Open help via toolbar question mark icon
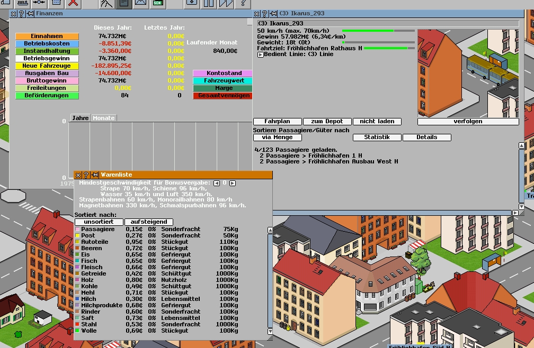The width and height of the screenshot is (534, 348). pos(243,3)
